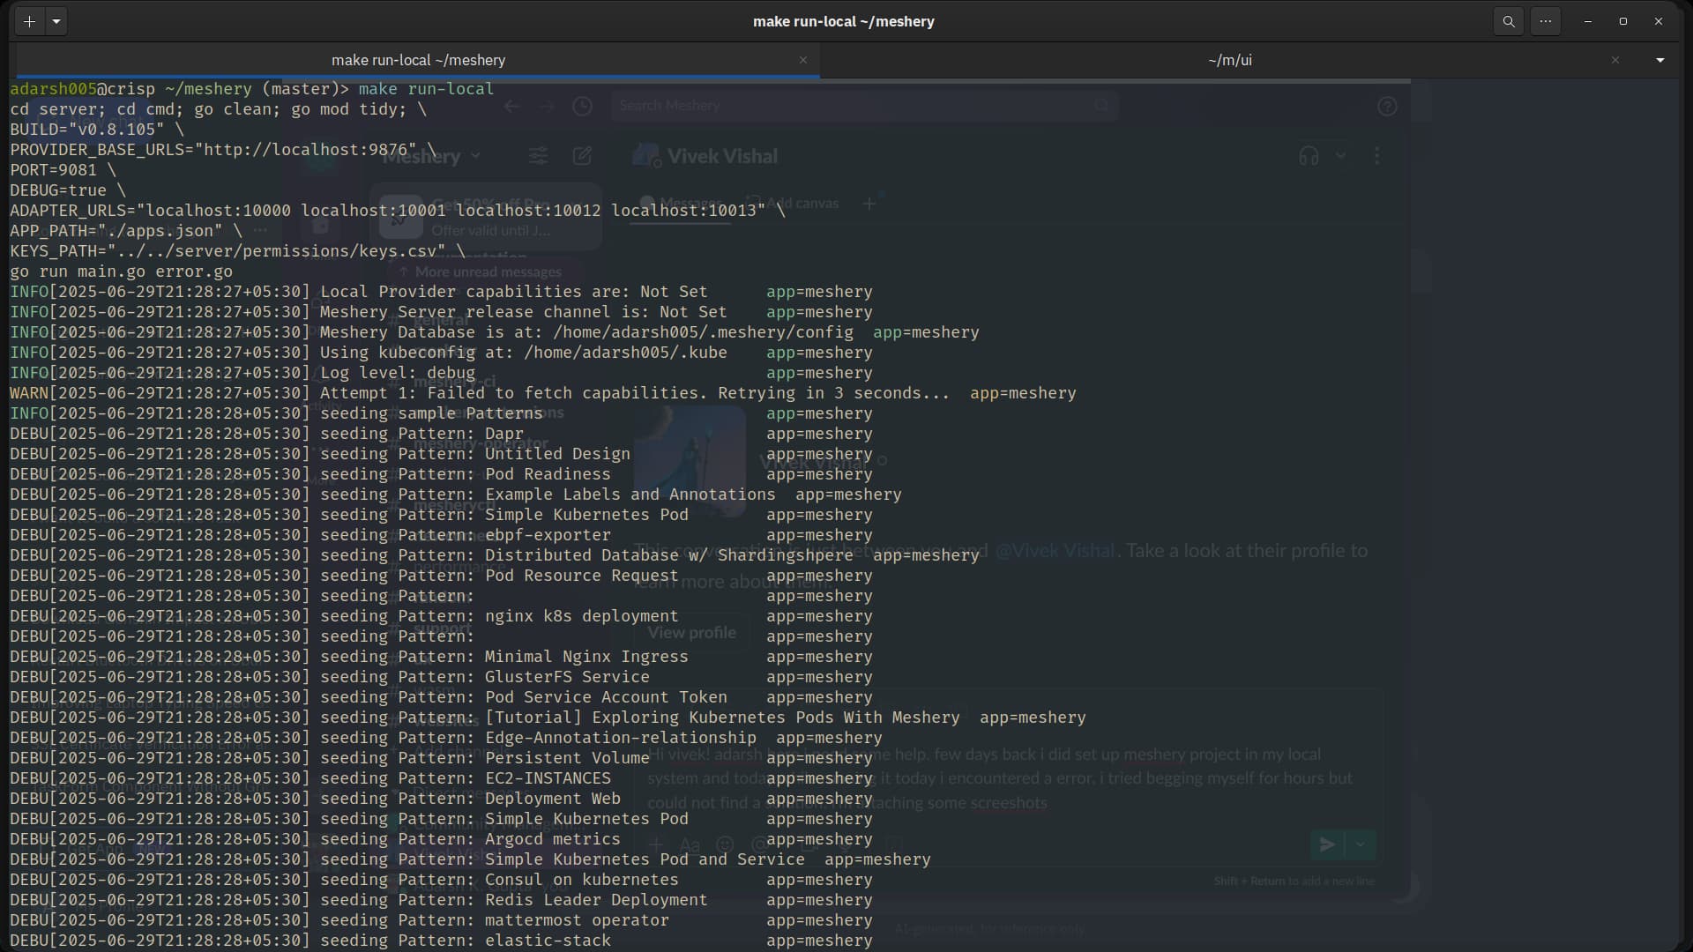Minimize the terminal window
Viewport: 1693px width, 952px height.
(1588, 21)
